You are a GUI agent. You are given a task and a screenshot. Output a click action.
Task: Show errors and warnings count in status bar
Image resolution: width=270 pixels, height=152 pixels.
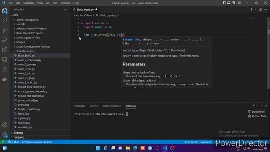pyautogui.click(x=13, y=142)
